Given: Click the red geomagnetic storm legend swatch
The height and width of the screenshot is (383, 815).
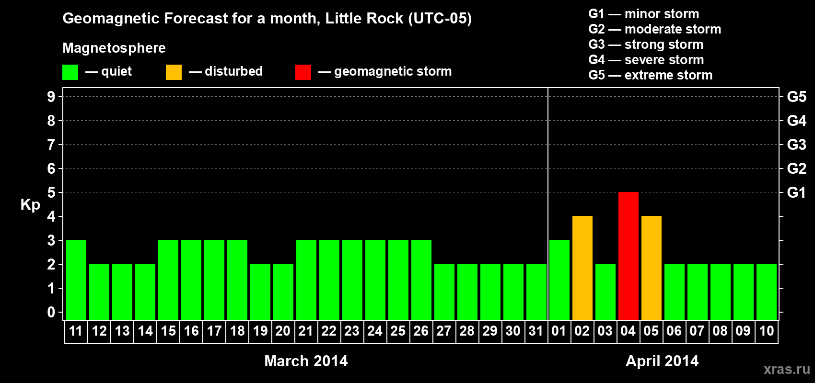Looking at the screenshot, I should click(x=303, y=72).
